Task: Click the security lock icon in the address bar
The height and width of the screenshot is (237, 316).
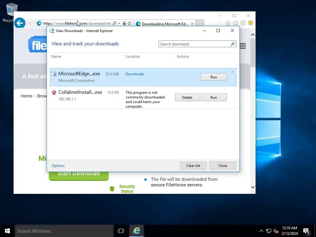Action: tap(124, 23)
